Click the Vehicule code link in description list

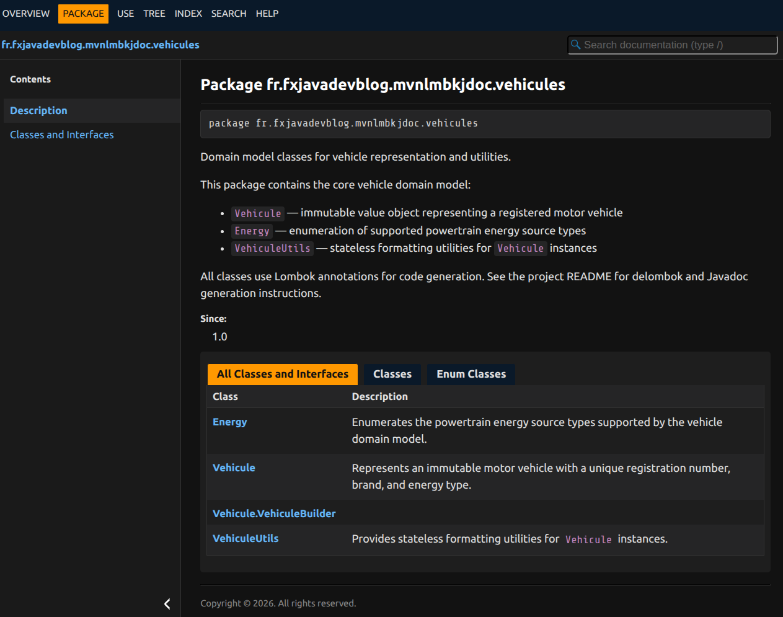258,213
